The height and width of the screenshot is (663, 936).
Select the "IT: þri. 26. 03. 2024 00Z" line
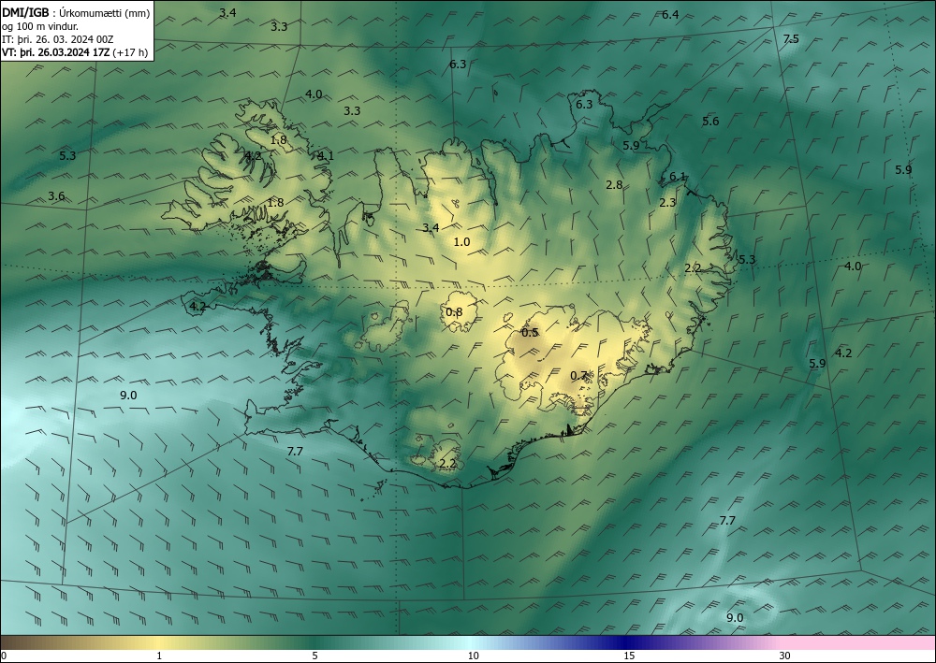tap(58, 39)
